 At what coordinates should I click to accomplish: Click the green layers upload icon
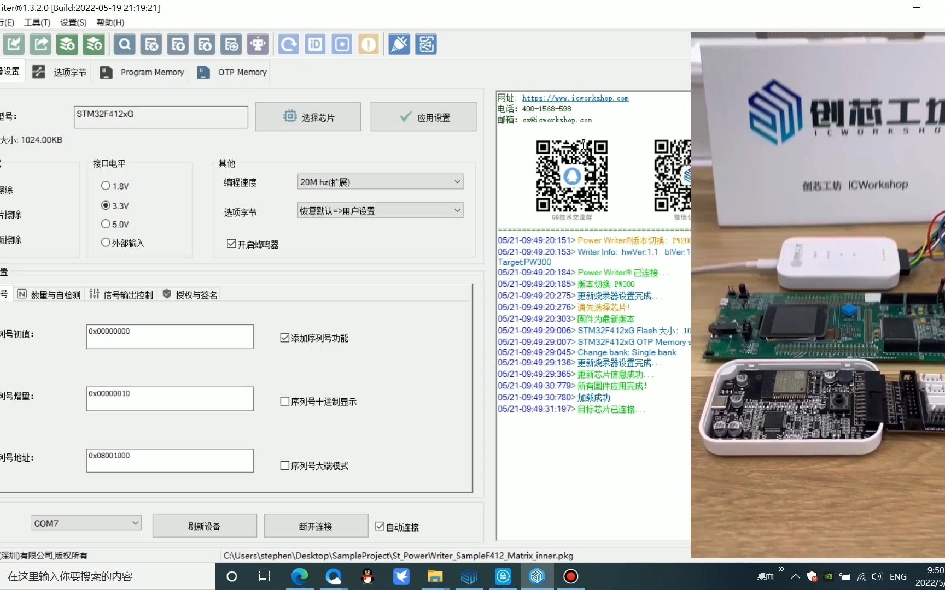coord(94,44)
